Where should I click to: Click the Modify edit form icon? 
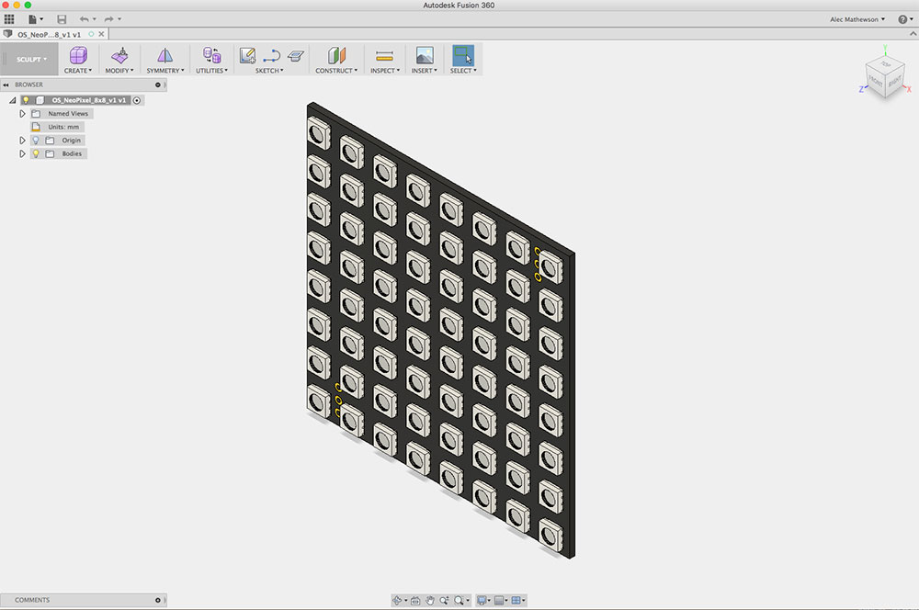point(119,56)
